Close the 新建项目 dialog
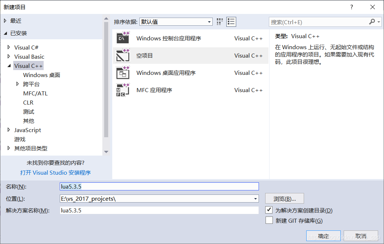The height and width of the screenshot is (244, 384). click(373, 7)
